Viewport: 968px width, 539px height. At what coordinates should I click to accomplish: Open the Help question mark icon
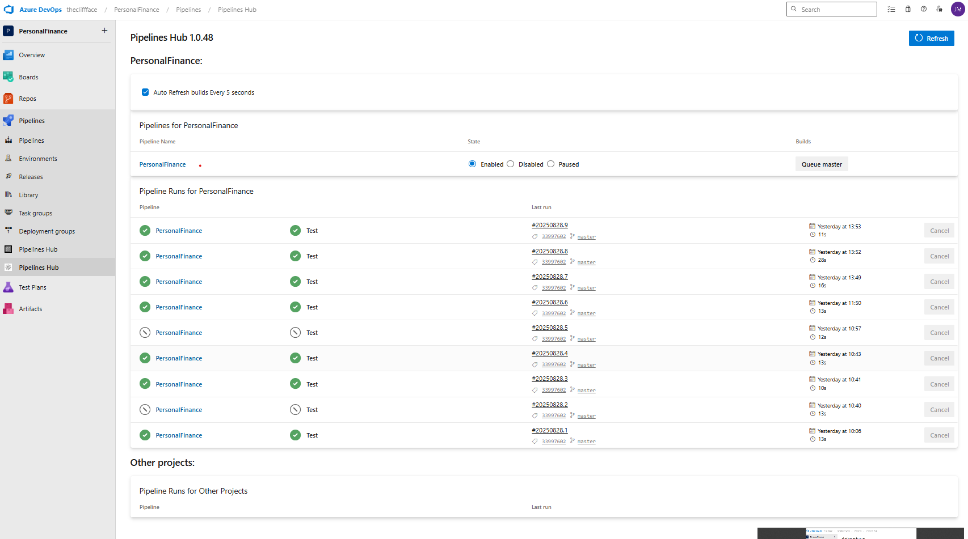924,9
